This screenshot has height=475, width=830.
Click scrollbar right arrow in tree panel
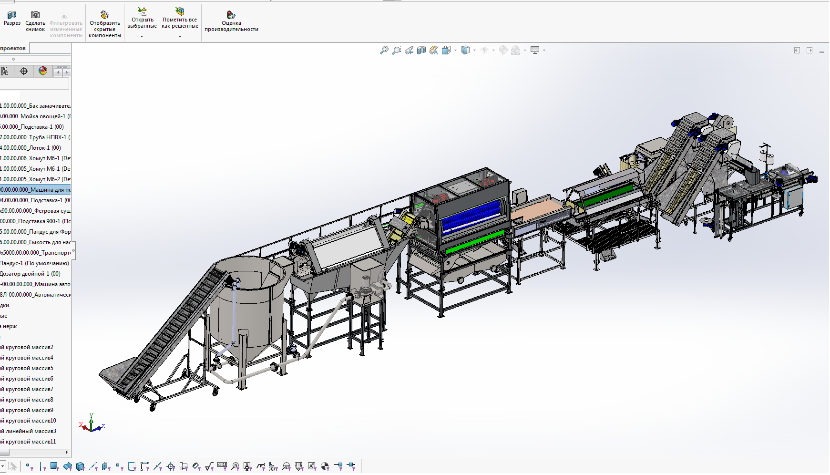(67, 452)
